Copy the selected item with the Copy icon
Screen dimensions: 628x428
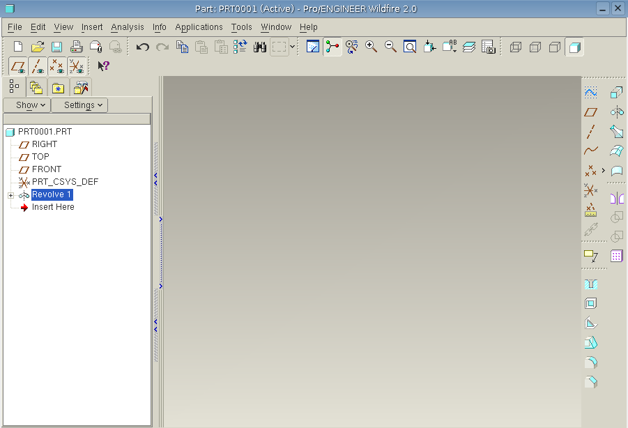click(182, 47)
